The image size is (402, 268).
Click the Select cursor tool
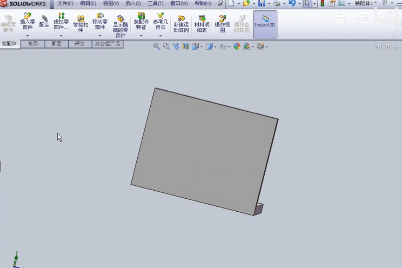point(307,3)
